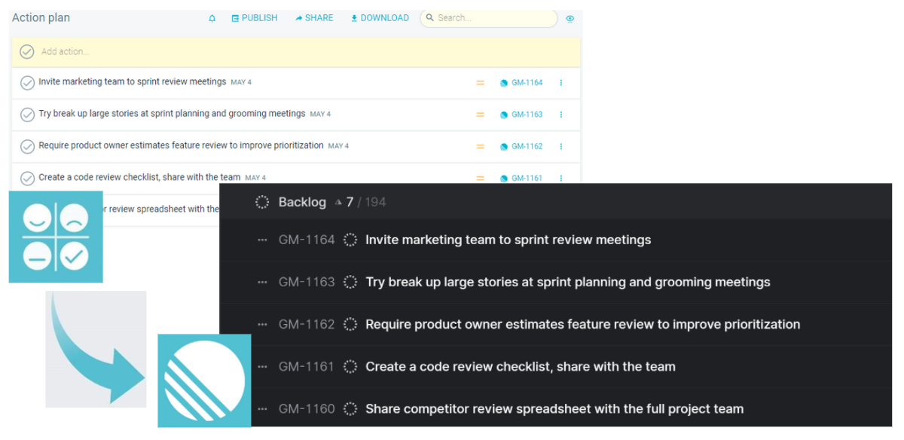Click the orange priority icon on GM-1164 row
The width and height of the screenshot is (904, 440).
(480, 83)
